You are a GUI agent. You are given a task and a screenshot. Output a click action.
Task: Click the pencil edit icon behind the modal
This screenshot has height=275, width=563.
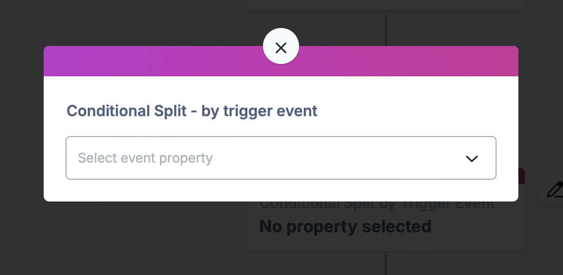click(x=555, y=189)
